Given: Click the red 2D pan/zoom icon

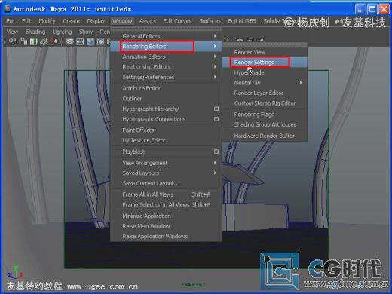Looking at the screenshot, I should pos(54,41).
